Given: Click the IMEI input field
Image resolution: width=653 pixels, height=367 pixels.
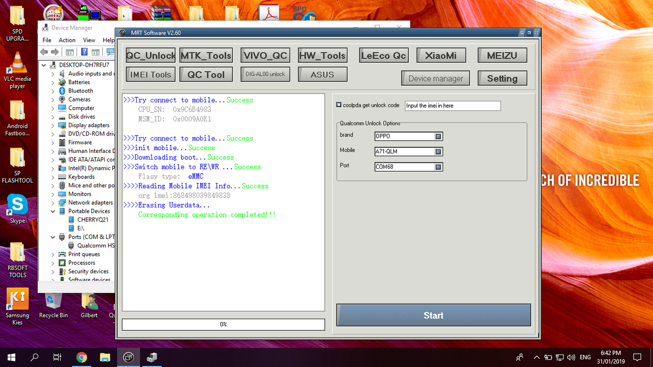Looking at the screenshot, I should [453, 106].
